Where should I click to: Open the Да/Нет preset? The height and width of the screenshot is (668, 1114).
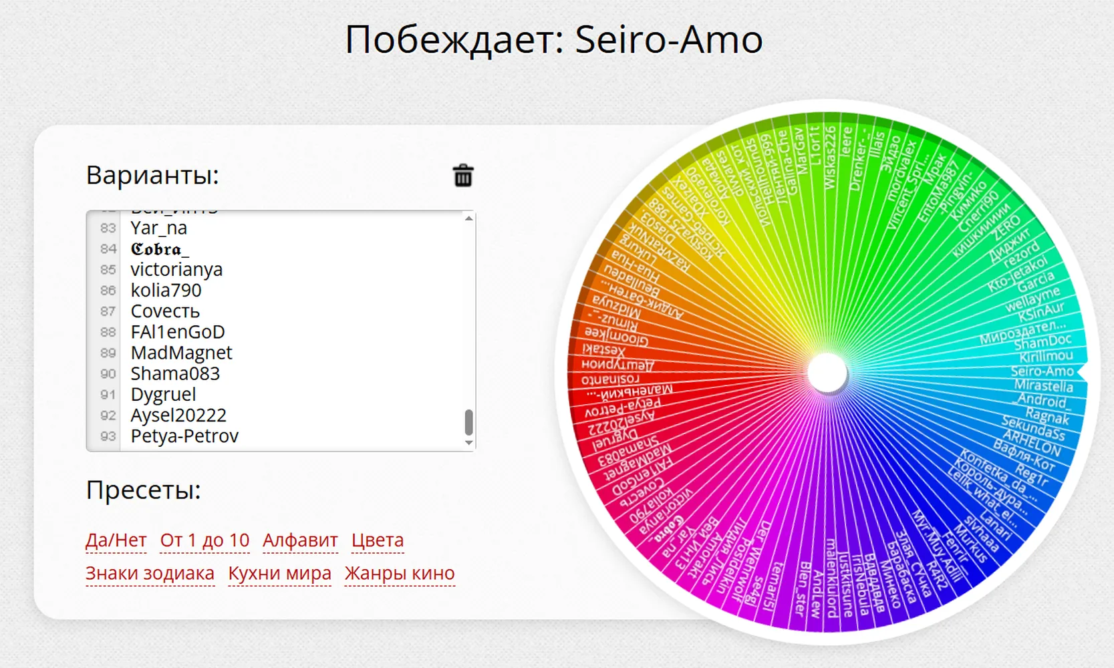[x=116, y=540]
